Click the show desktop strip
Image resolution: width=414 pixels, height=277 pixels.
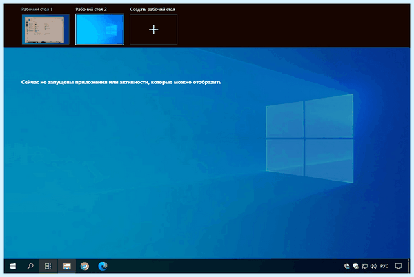click(408, 266)
